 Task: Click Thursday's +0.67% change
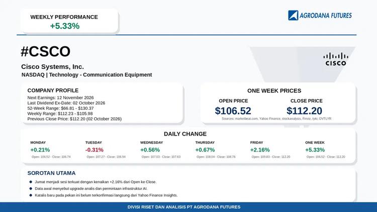tap(205, 150)
